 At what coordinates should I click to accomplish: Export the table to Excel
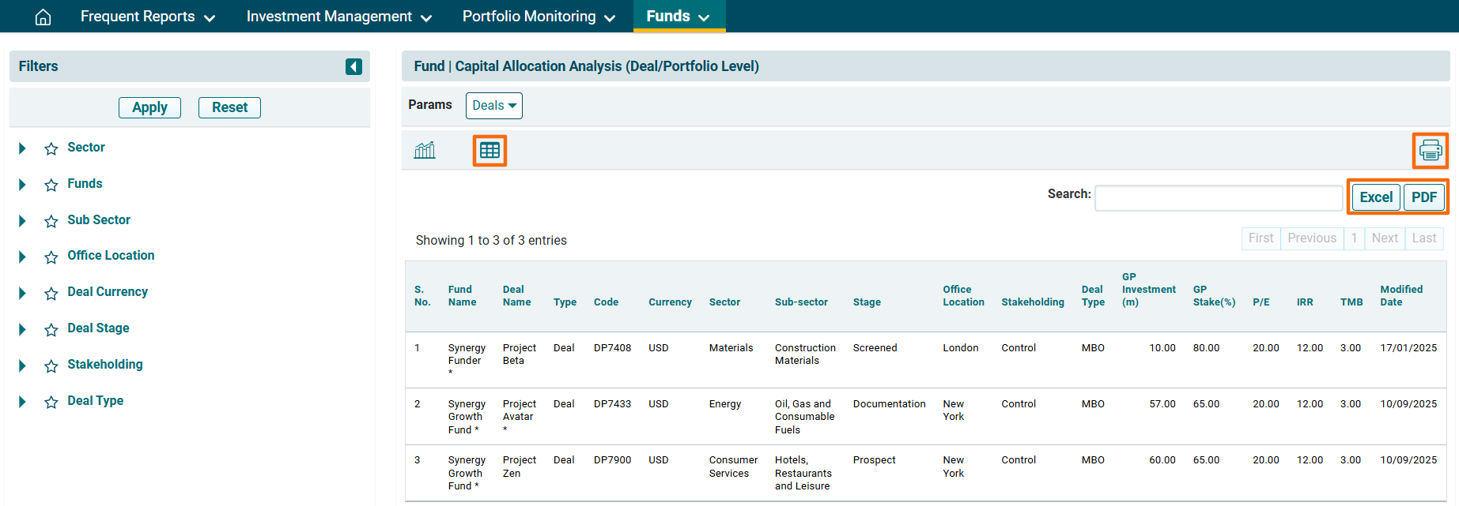coord(1376,197)
